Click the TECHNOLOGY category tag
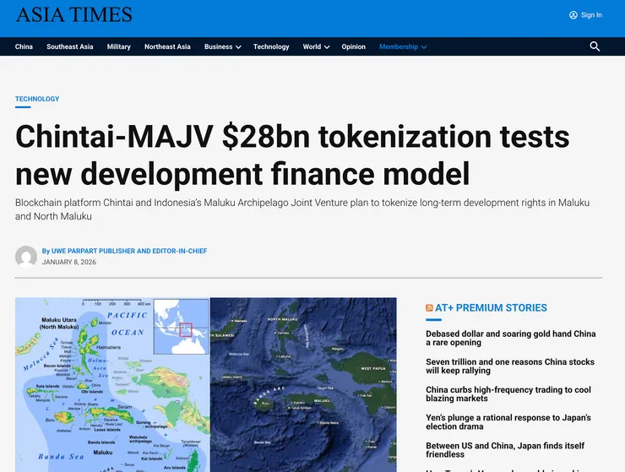625x472 pixels. (37, 99)
